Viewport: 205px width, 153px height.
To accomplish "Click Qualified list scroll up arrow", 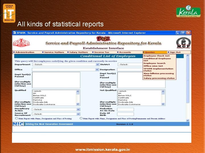I will pyautogui.click(x=78, y=92).
